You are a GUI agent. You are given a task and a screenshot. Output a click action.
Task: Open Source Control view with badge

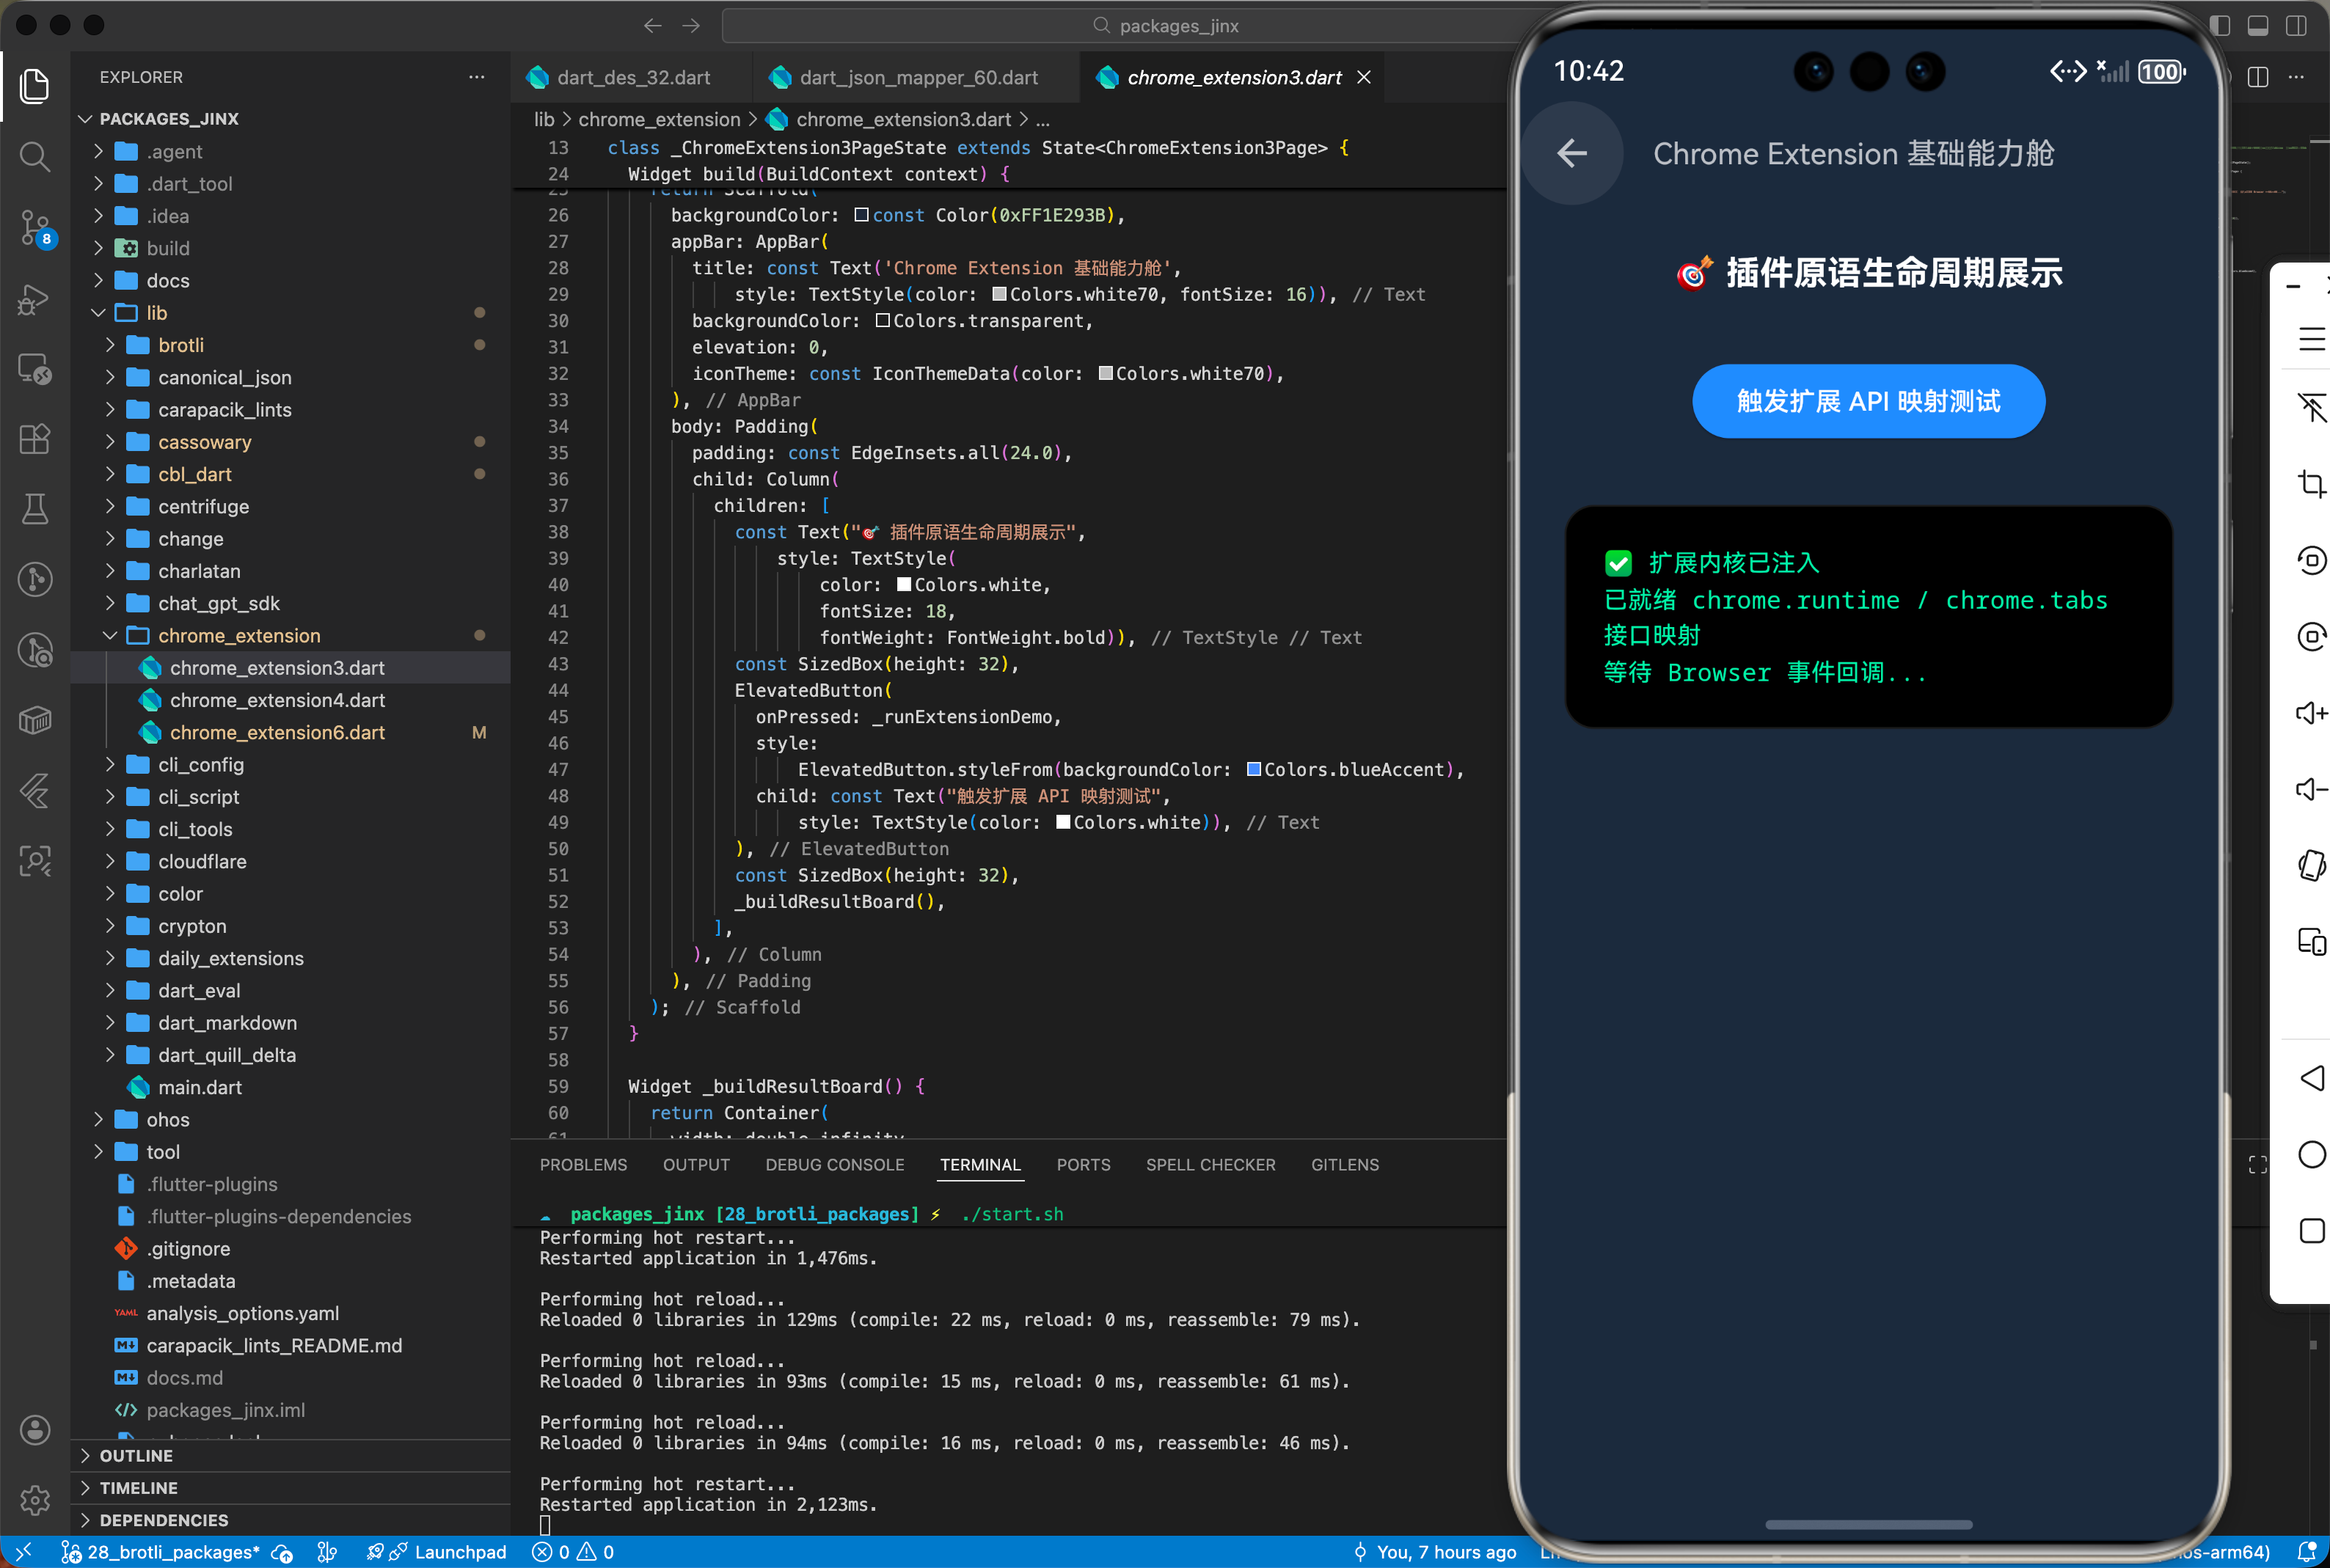click(x=35, y=228)
